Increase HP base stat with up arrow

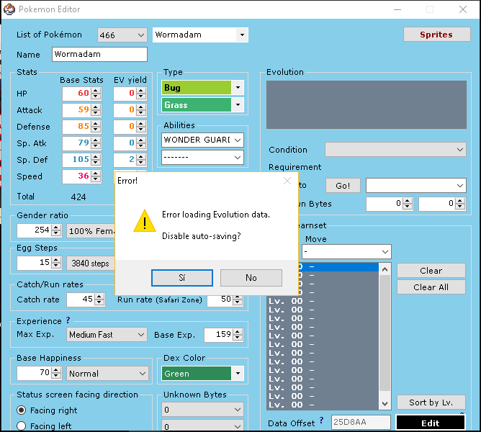point(96,90)
